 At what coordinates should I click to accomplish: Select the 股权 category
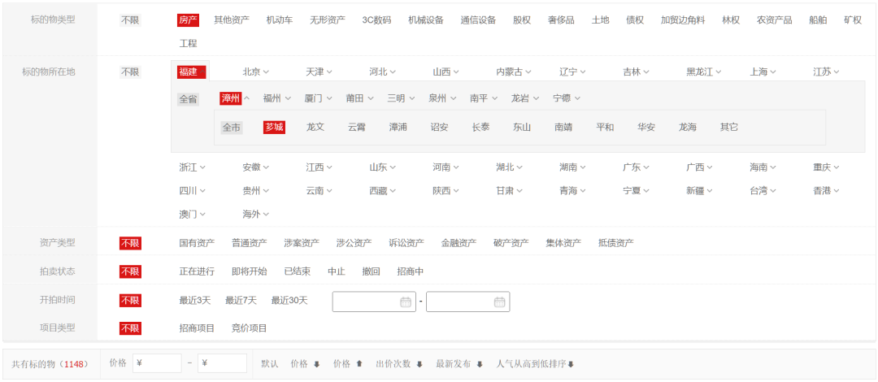point(521,20)
